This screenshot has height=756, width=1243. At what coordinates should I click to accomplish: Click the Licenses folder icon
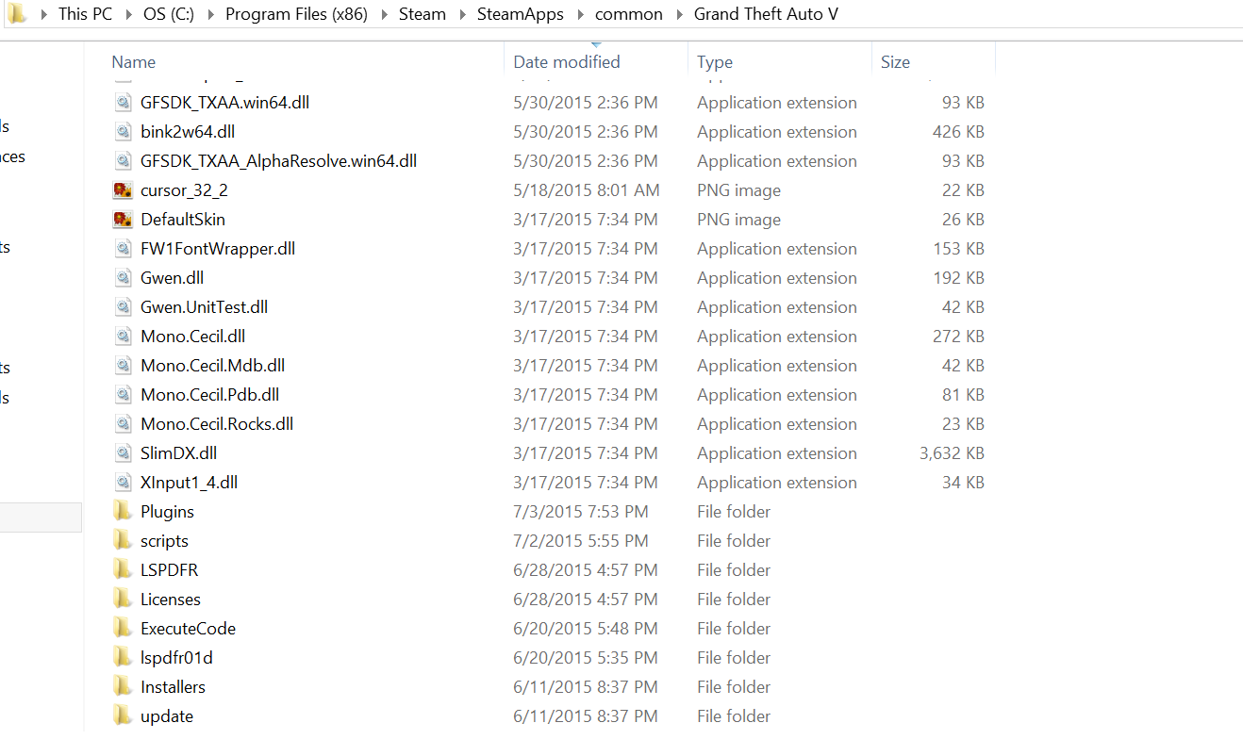pos(123,600)
